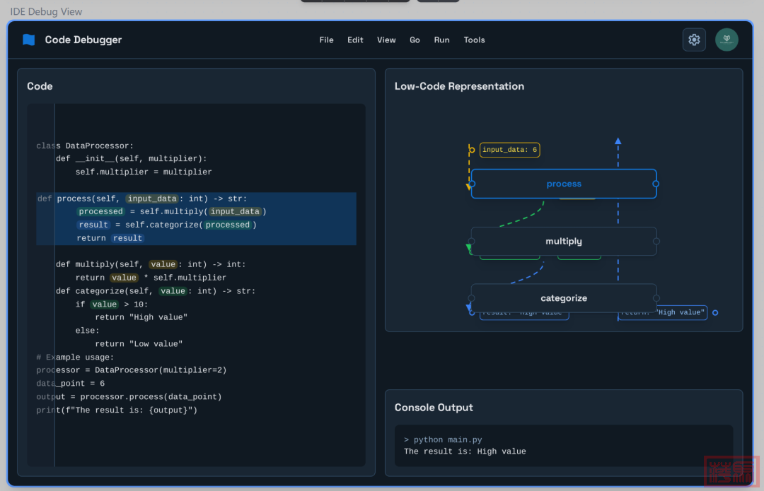764x491 pixels.
Task: Click the categorize node's right port
Action: coord(656,298)
